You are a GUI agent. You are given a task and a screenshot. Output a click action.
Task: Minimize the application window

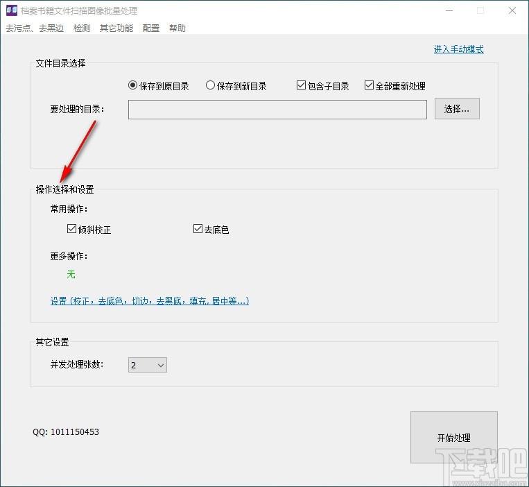pos(449,10)
